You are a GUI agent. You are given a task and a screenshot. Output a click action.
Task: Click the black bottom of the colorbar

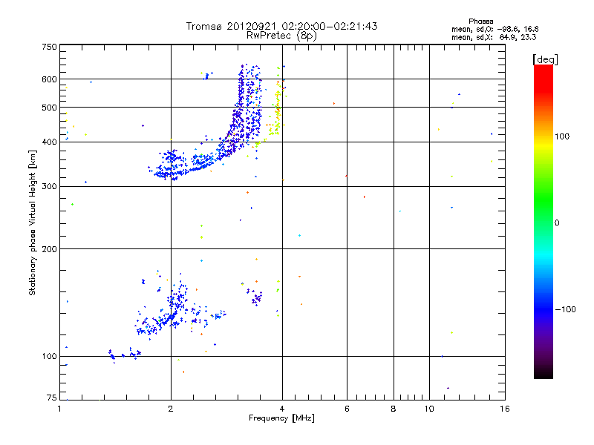(544, 373)
